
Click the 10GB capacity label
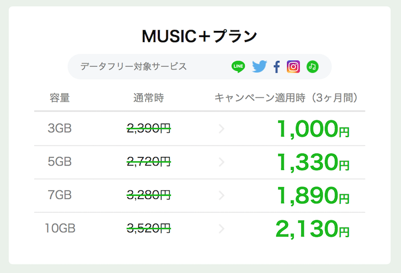pos(60,228)
